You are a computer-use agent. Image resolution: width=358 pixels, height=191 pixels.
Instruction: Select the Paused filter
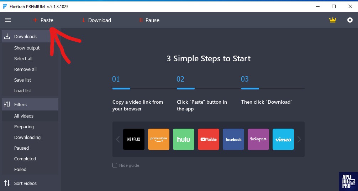pos(21,148)
